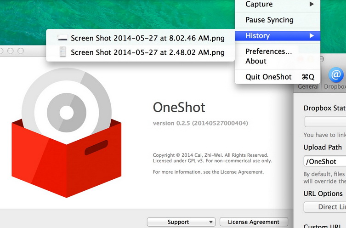Click the History submenu arrow
The height and width of the screenshot is (228, 346).
pyautogui.click(x=312, y=36)
